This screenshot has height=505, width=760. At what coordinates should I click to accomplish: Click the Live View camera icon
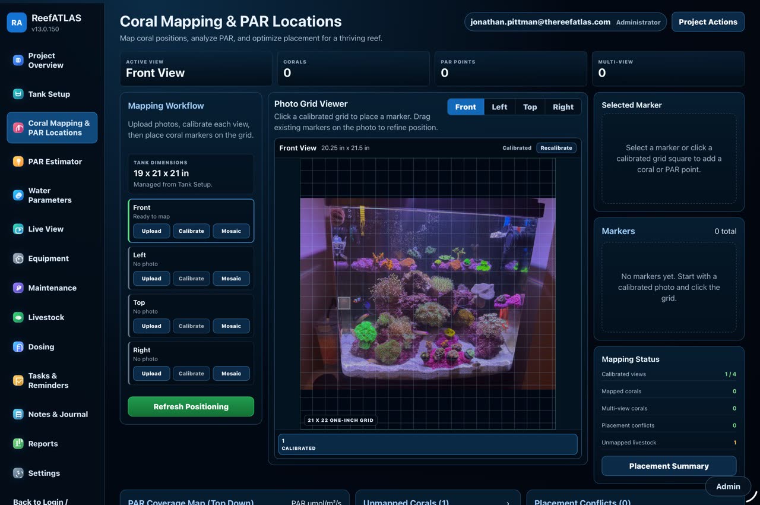[x=18, y=229]
